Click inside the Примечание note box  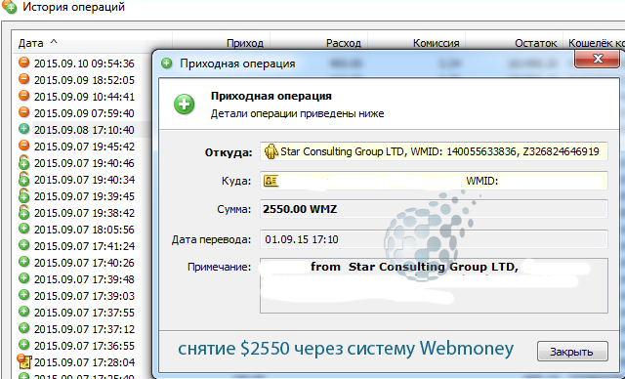click(434, 285)
